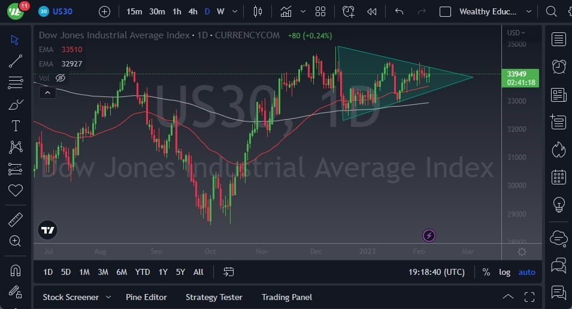572x309 pixels.
Task: Toggle lock all drawing tools
Action: coord(16,292)
